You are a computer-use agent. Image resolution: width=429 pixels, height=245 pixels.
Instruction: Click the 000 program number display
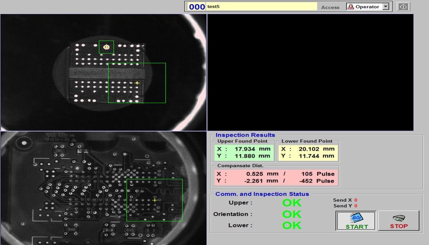point(197,7)
